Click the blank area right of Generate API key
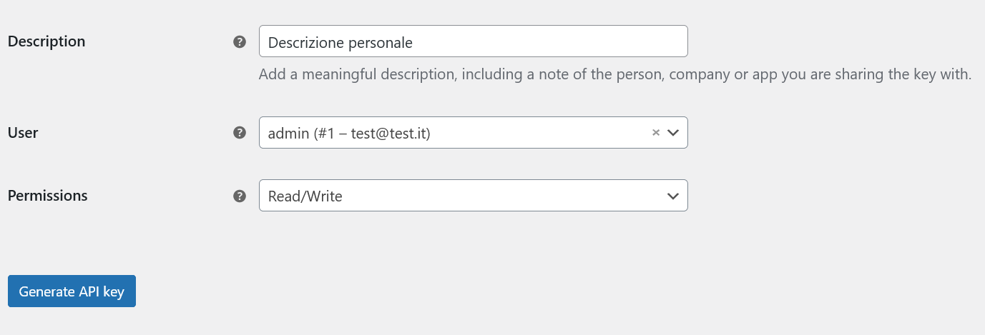Image resolution: width=985 pixels, height=335 pixels. click(501, 291)
